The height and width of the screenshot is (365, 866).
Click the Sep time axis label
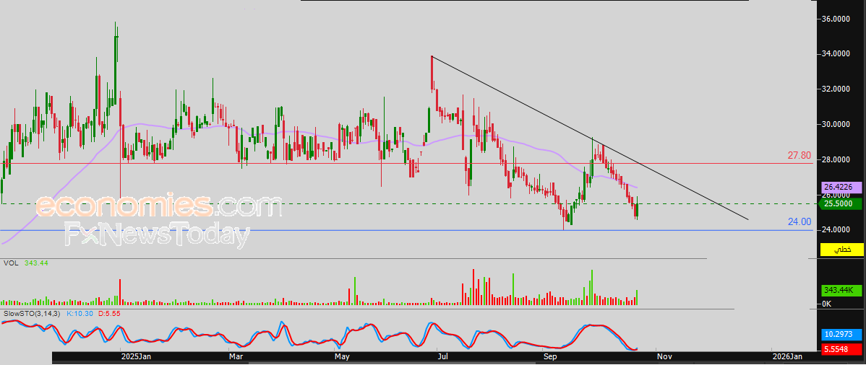(x=549, y=357)
